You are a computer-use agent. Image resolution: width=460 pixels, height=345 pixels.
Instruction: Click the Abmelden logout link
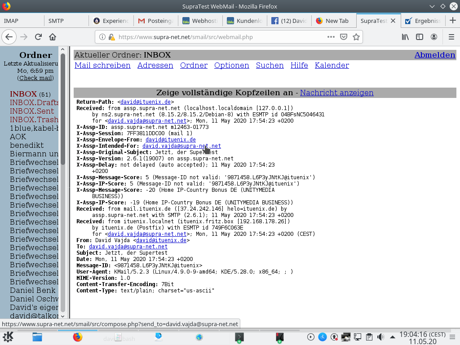pos(434,55)
